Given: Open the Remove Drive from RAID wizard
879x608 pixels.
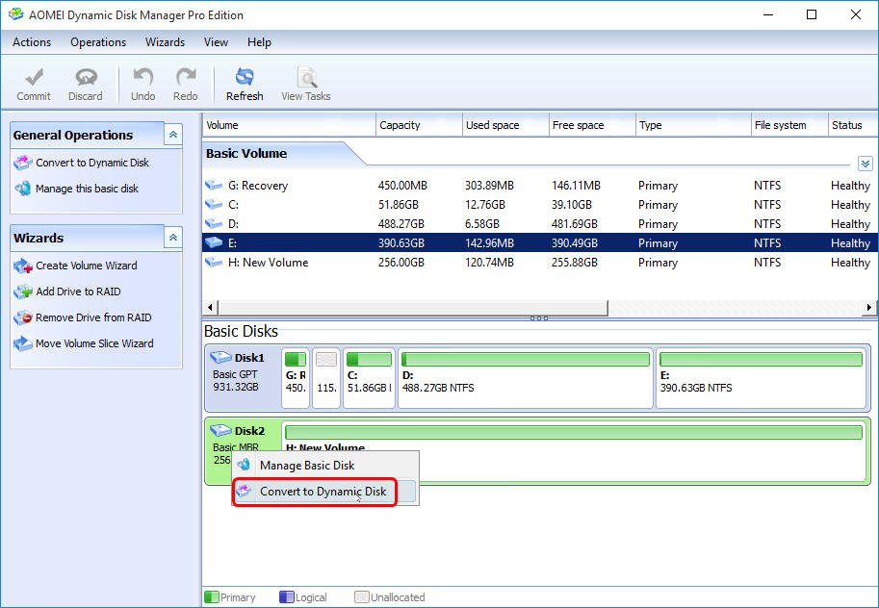Looking at the screenshot, I should pyautogui.click(x=93, y=317).
